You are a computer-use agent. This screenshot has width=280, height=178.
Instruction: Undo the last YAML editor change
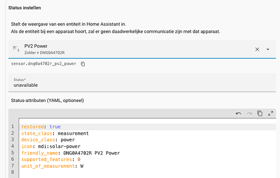(x=239, y=114)
